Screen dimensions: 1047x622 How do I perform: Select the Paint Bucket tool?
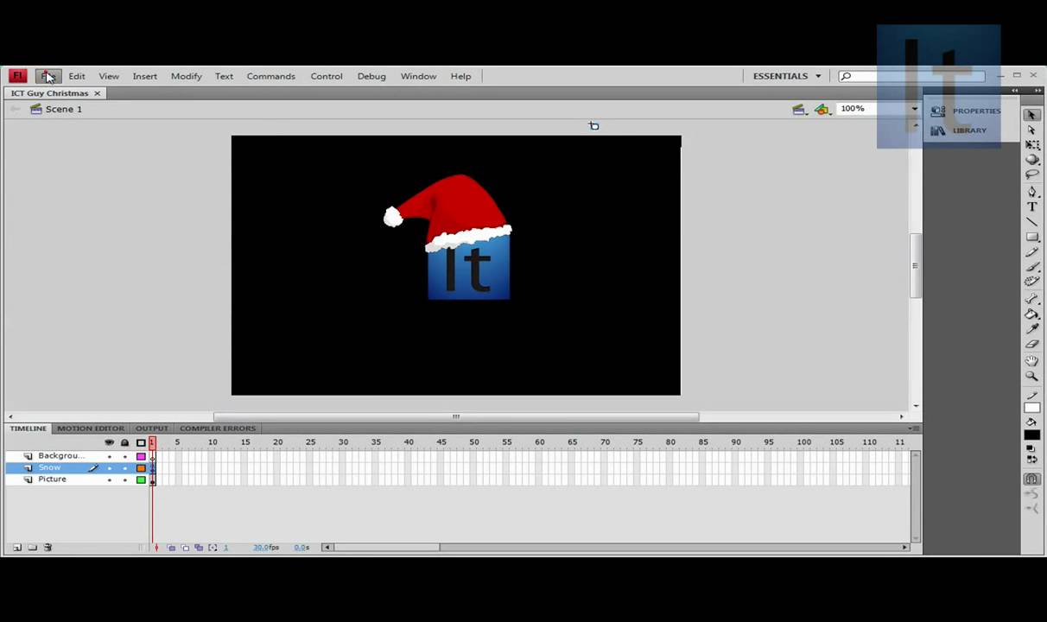(x=1031, y=314)
